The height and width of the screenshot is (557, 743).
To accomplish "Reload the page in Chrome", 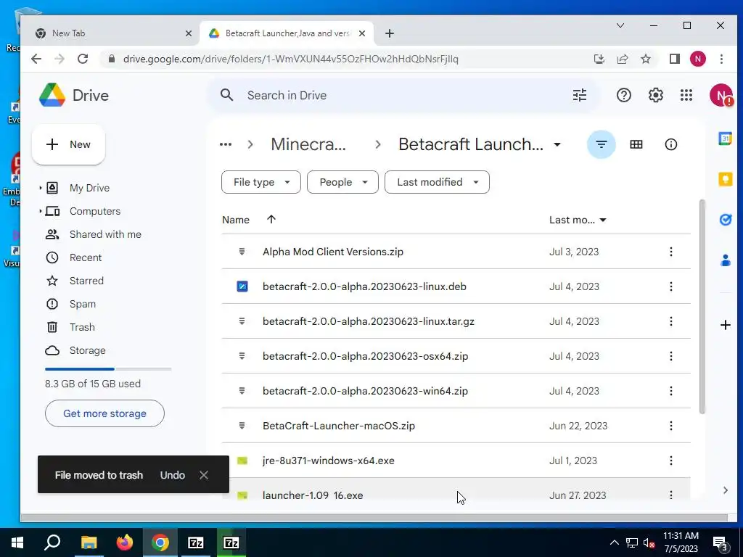I will pos(83,59).
